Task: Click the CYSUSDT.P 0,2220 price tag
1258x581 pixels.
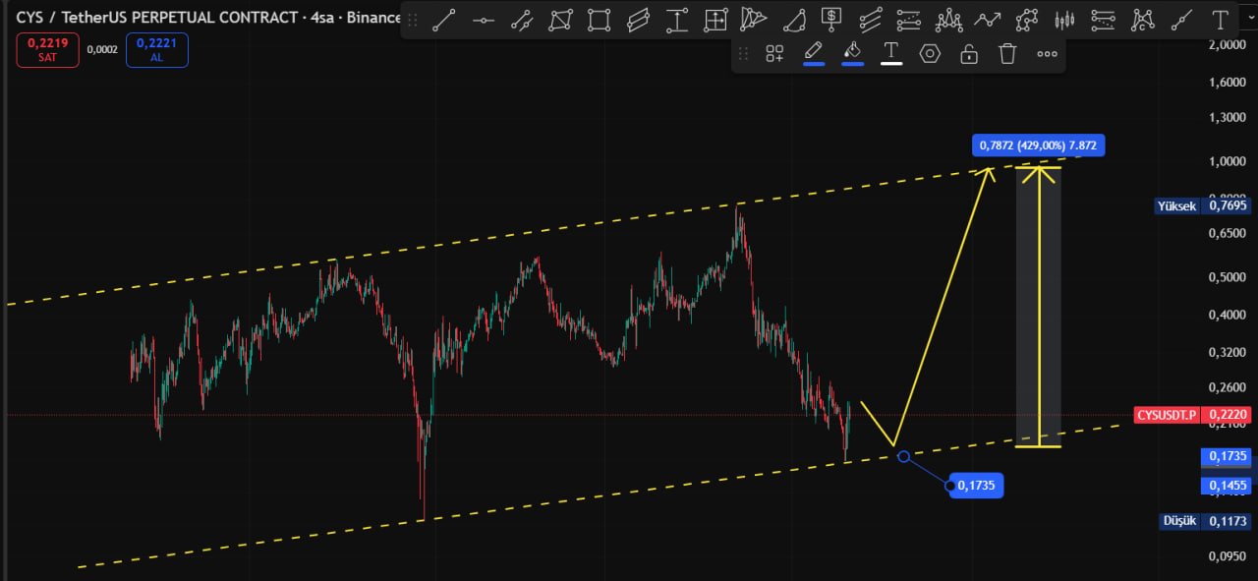Action: 1192,415
